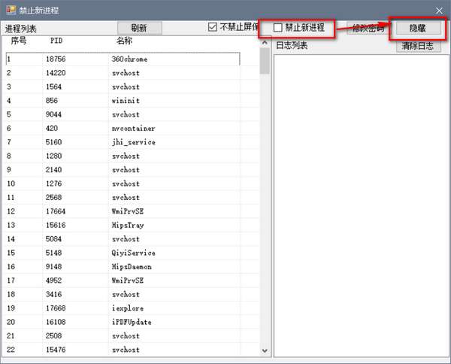Click the 日志列表 label

[292, 45]
